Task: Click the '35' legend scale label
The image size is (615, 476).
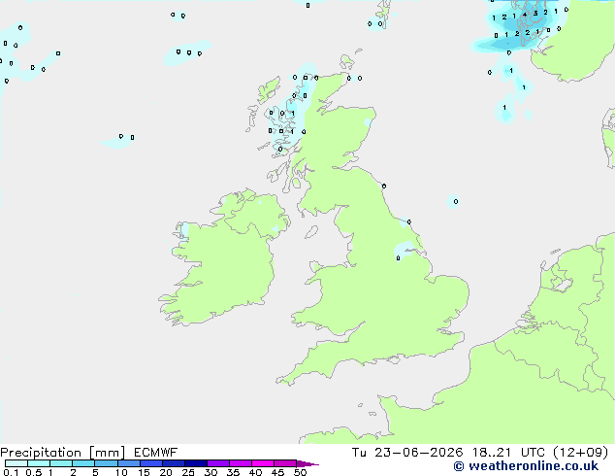Action: tap(233, 472)
